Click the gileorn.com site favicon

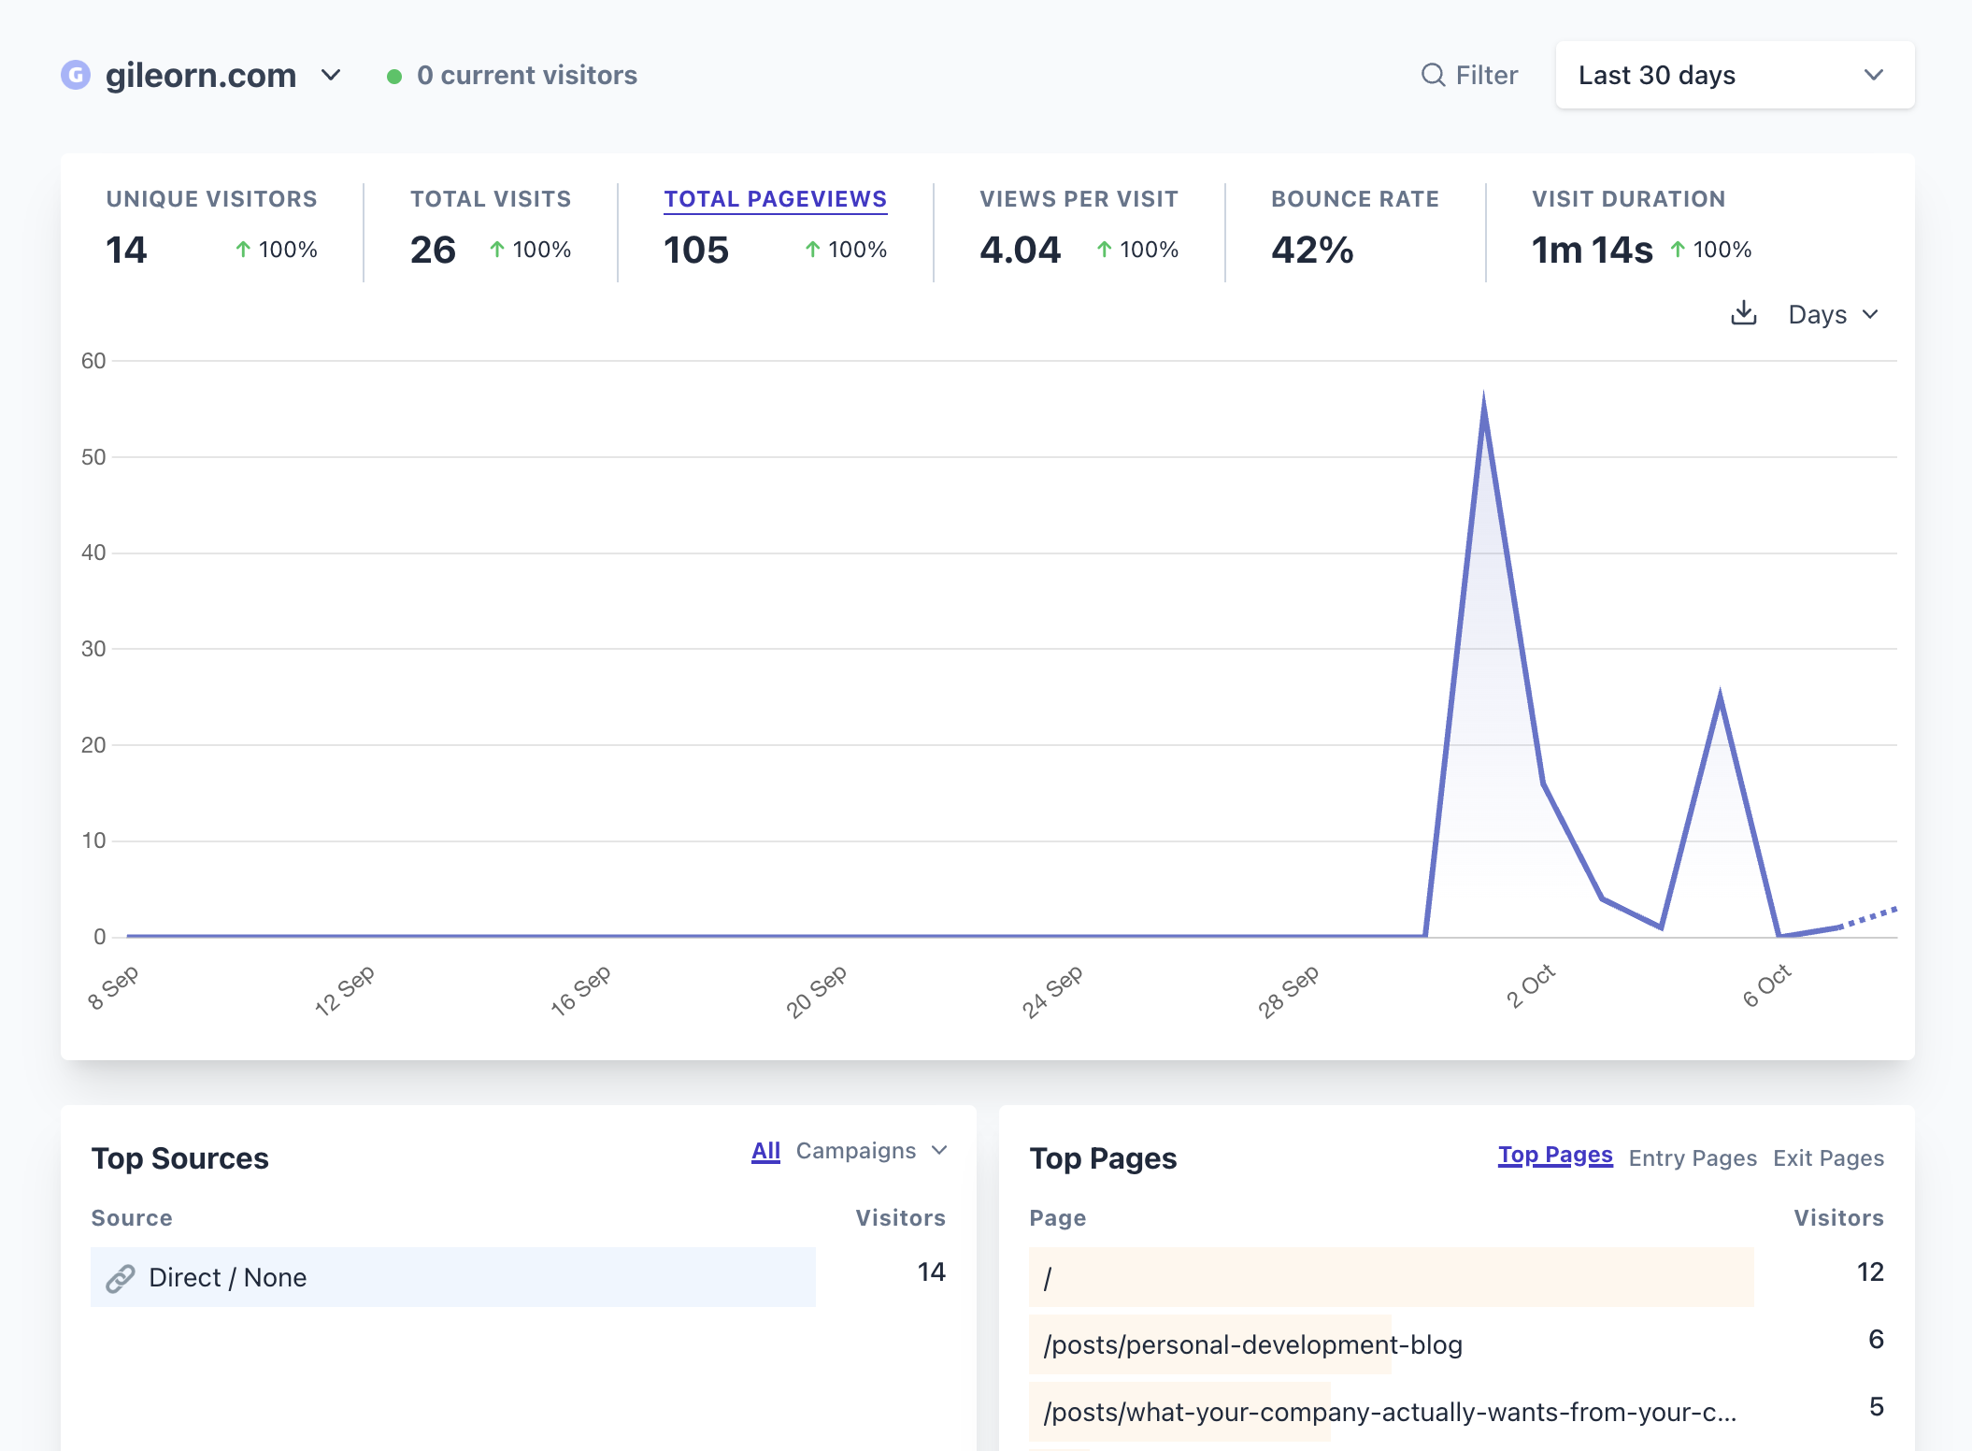coord(76,75)
